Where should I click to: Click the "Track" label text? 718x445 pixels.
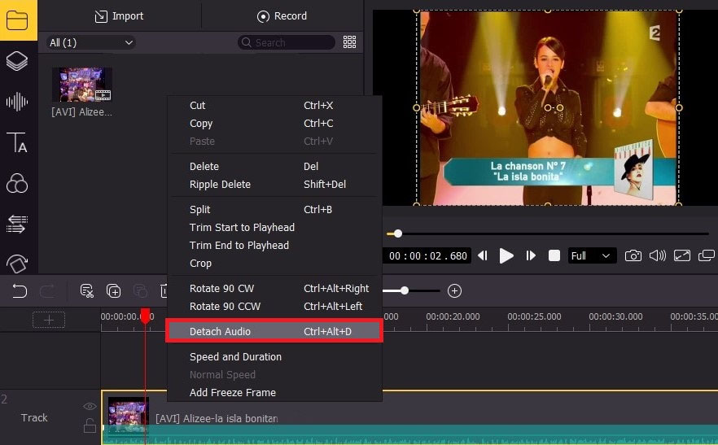coord(34,417)
